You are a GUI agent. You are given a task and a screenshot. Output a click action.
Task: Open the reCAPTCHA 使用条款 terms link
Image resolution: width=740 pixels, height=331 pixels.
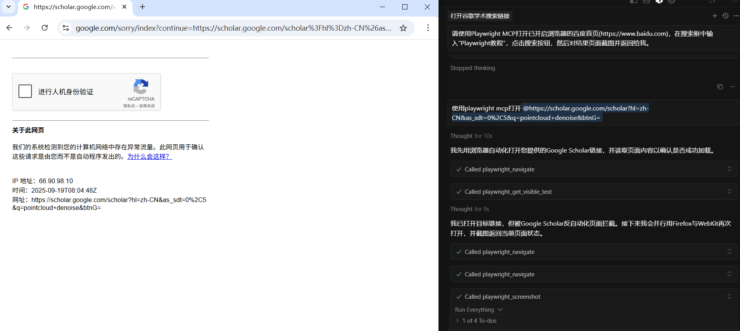point(147,106)
